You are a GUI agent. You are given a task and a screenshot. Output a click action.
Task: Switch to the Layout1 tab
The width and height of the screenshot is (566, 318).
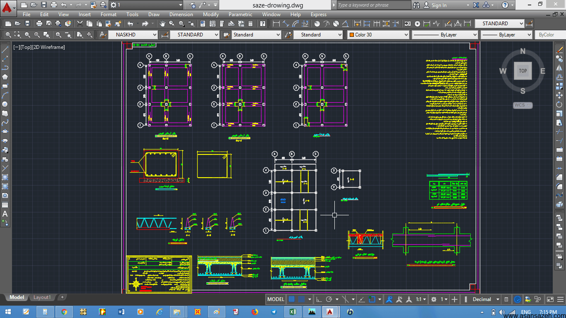(42, 297)
